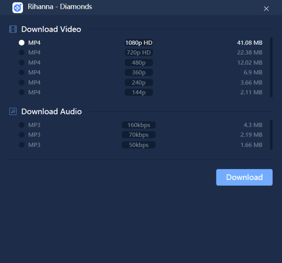Click the 22.38 MB file size
The height and width of the screenshot is (263, 282).
(250, 52)
